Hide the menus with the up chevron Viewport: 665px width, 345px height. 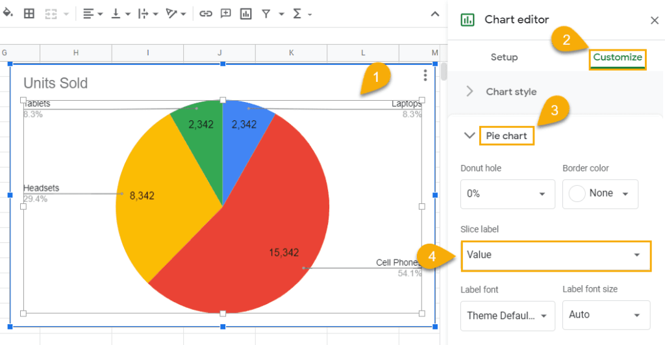click(x=434, y=14)
